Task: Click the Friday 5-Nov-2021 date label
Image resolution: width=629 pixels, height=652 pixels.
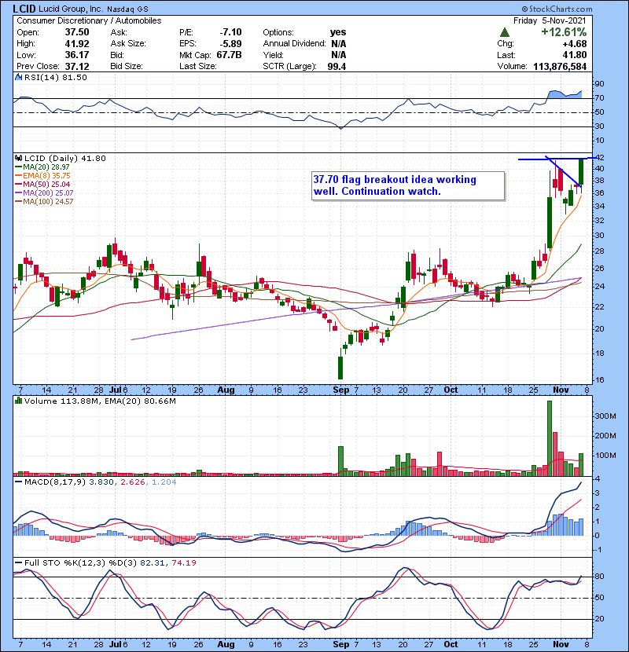Action: coord(550,20)
